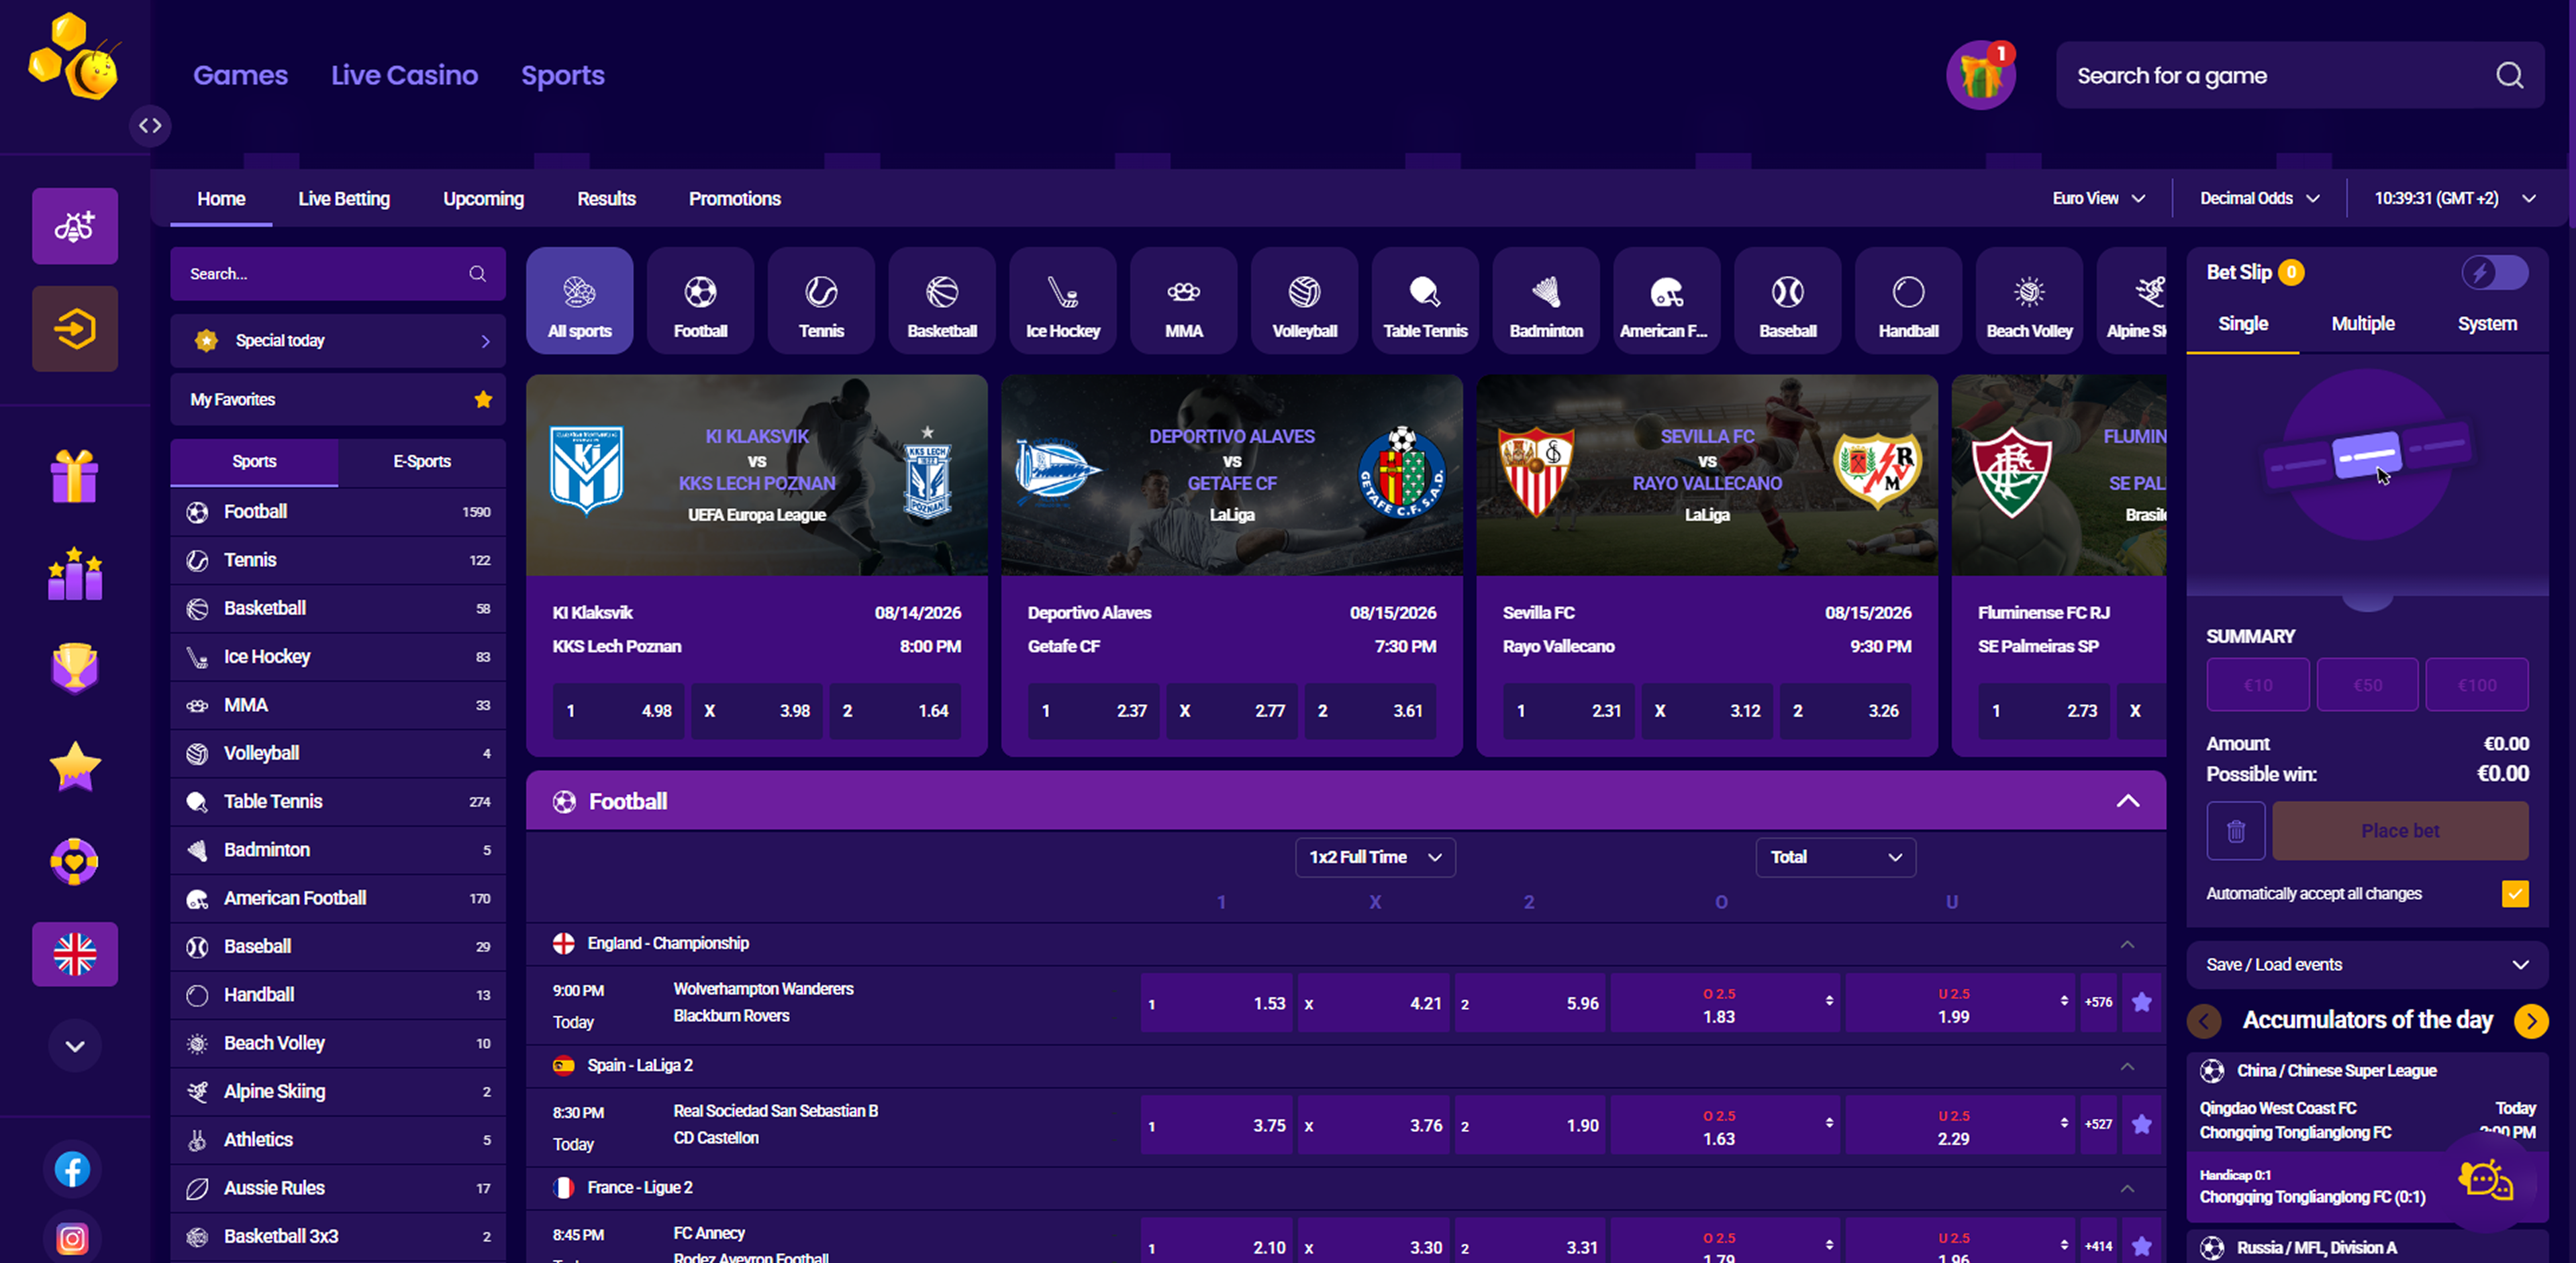Click the game search magnifier icon
The width and height of the screenshot is (2576, 1263).
click(2509, 76)
